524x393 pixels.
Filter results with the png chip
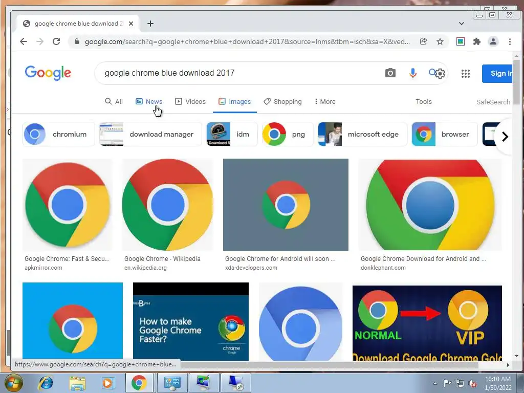(x=288, y=134)
